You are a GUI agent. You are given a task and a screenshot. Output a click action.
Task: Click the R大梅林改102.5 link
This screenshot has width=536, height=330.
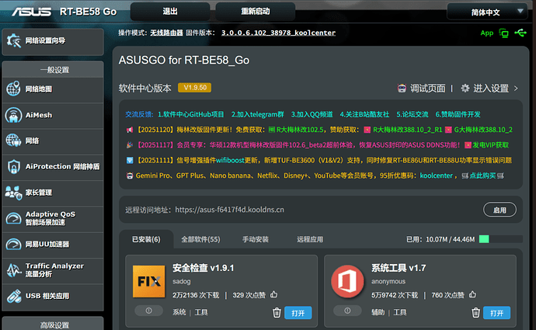coord(300,130)
